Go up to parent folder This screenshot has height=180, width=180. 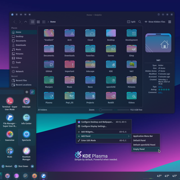coord(26,22)
